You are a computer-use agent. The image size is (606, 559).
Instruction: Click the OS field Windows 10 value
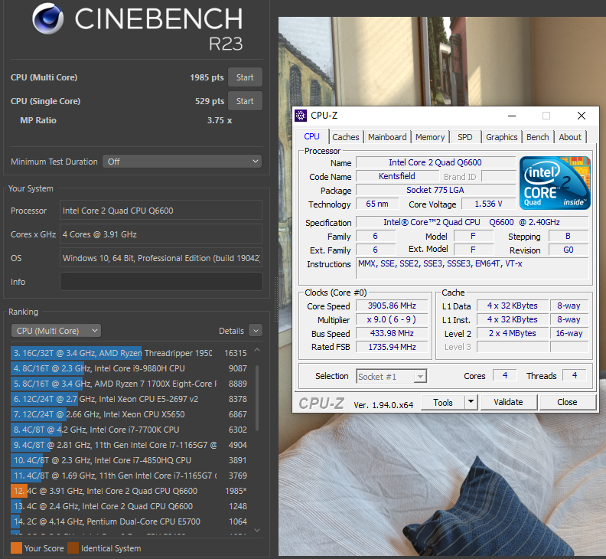click(161, 257)
